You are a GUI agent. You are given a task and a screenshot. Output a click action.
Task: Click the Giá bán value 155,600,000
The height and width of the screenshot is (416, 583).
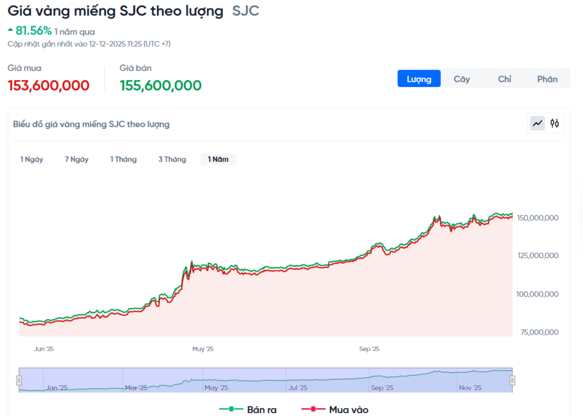(x=161, y=86)
